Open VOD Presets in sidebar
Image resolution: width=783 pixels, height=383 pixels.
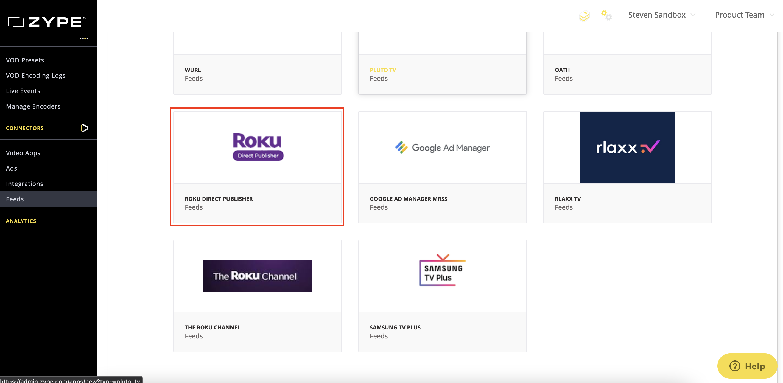pos(25,60)
